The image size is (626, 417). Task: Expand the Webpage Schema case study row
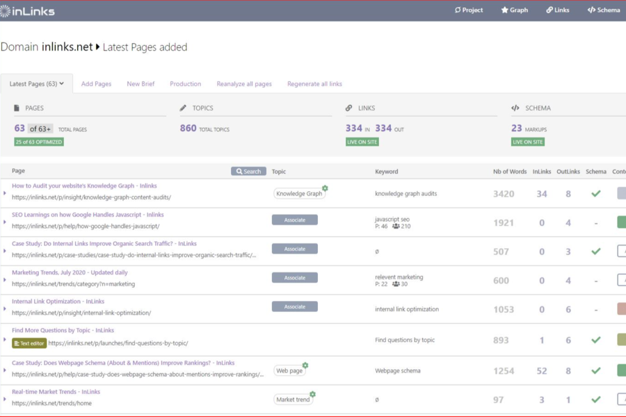point(5,370)
